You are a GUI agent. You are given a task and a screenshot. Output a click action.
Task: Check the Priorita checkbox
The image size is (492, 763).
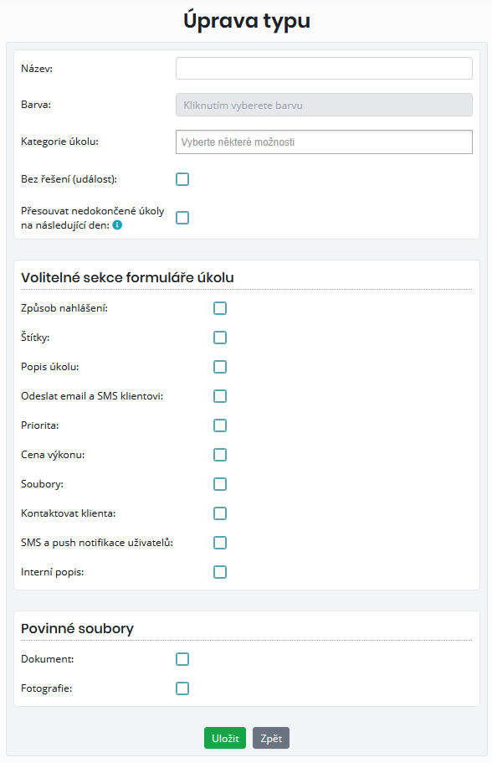click(220, 425)
